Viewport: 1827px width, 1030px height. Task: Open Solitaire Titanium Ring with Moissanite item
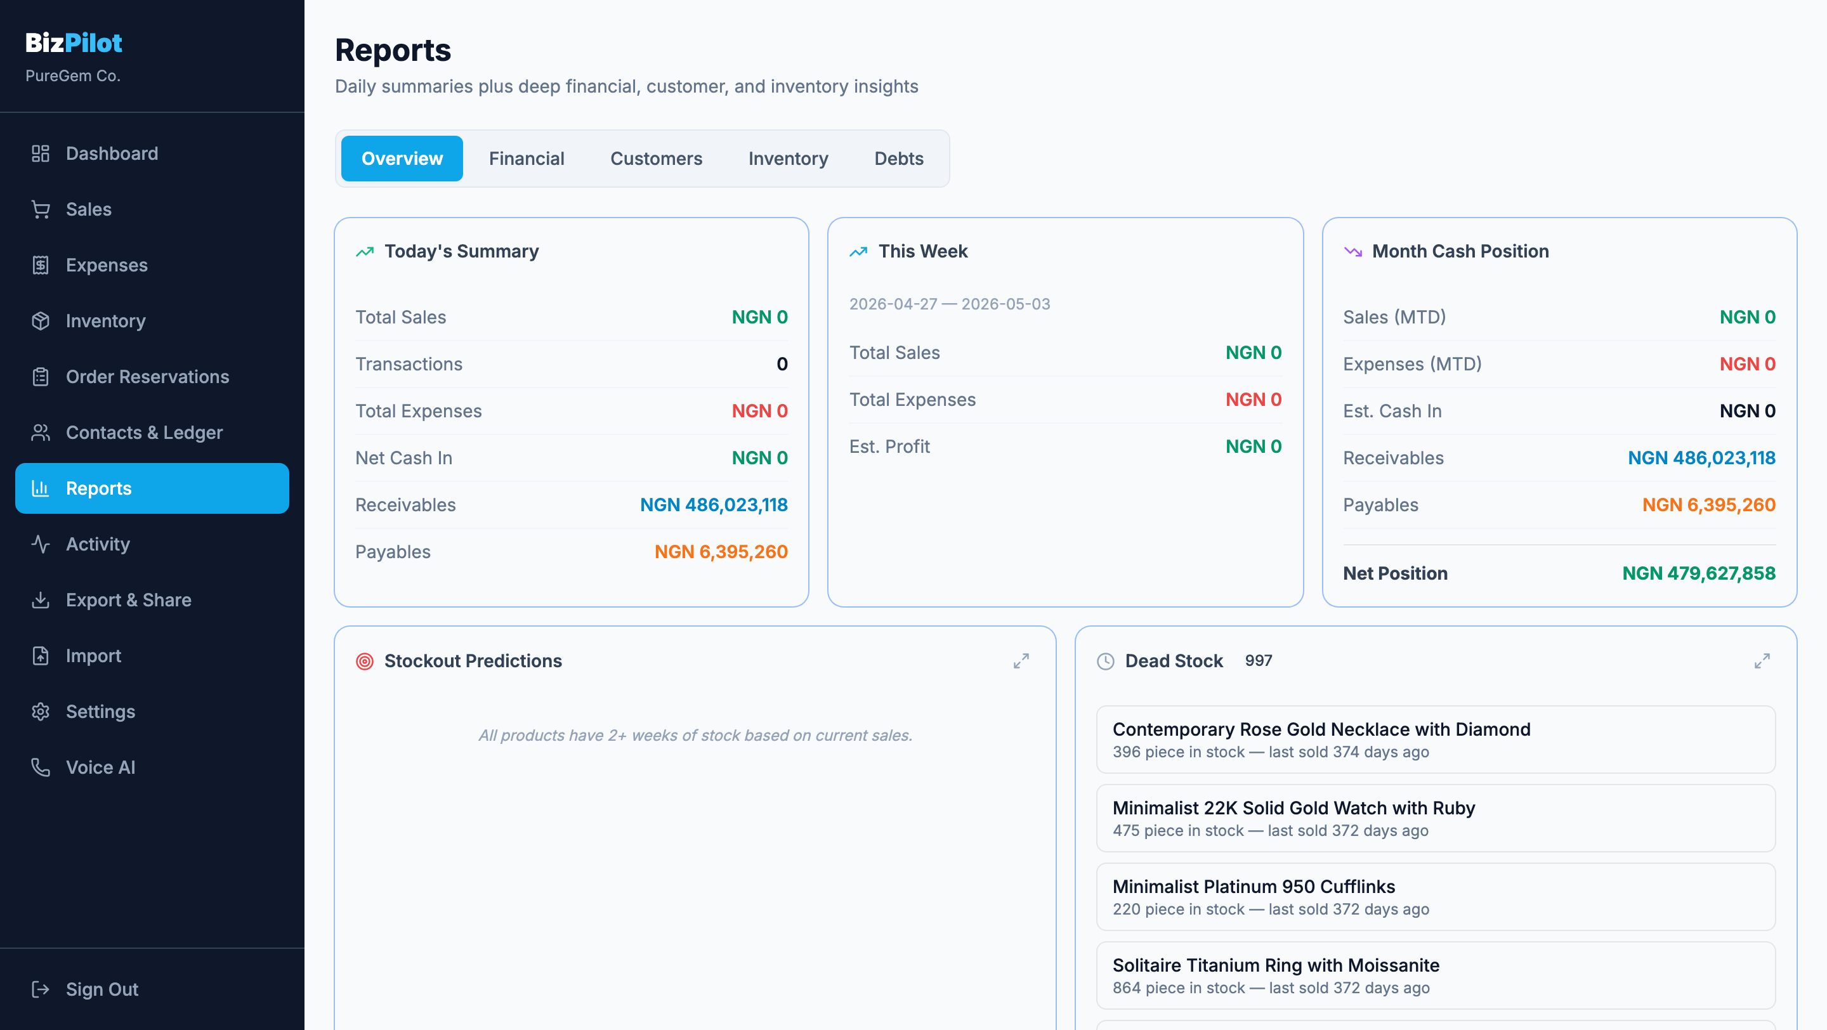coord(1435,975)
